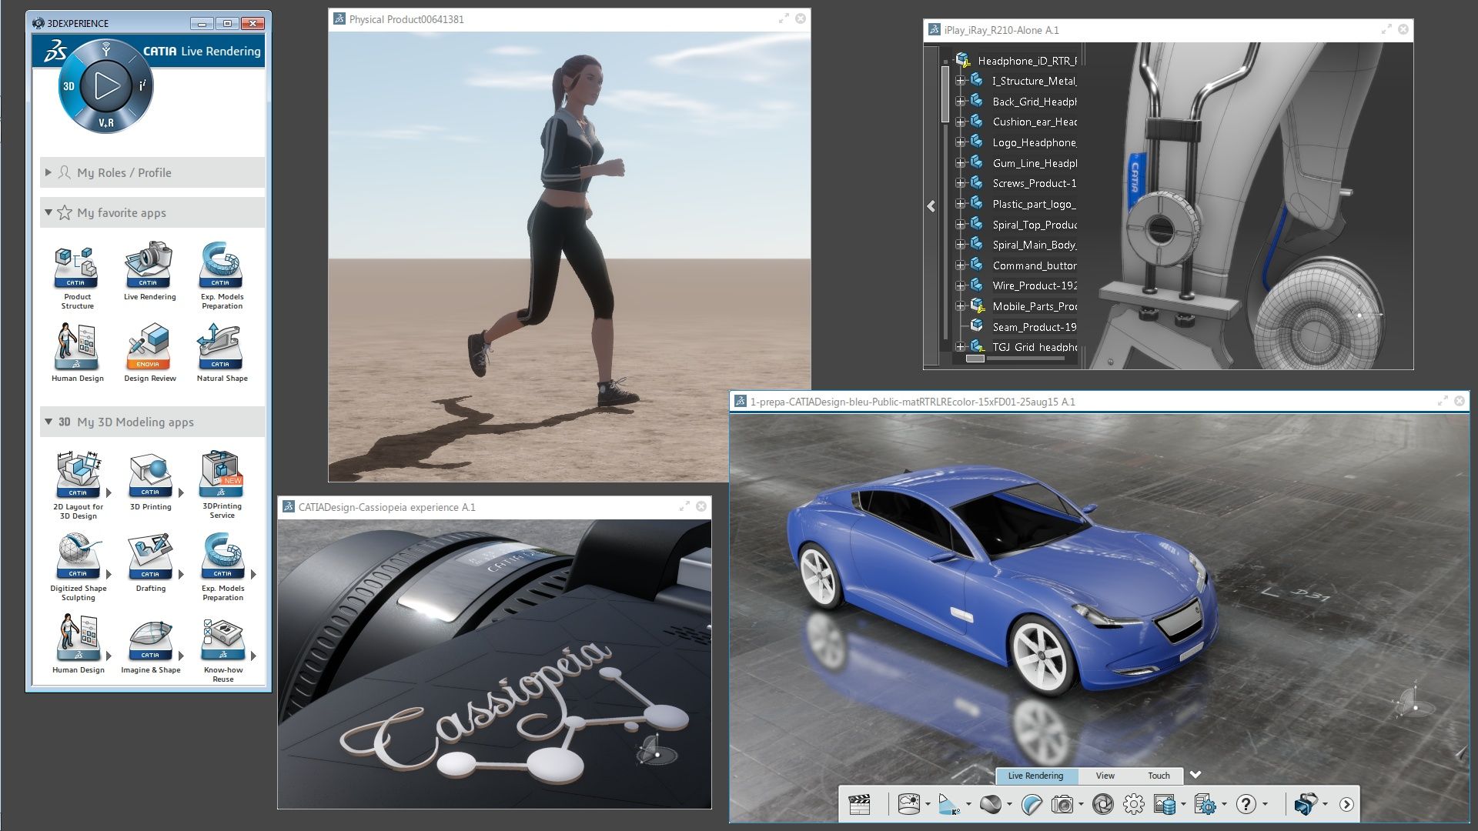Switch to the View tab
Viewport: 1478px width, 831px height.
tap(1105, 776)
